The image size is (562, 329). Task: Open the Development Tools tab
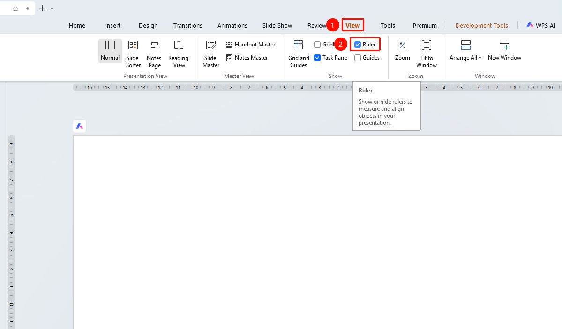(x=482, y=25)
